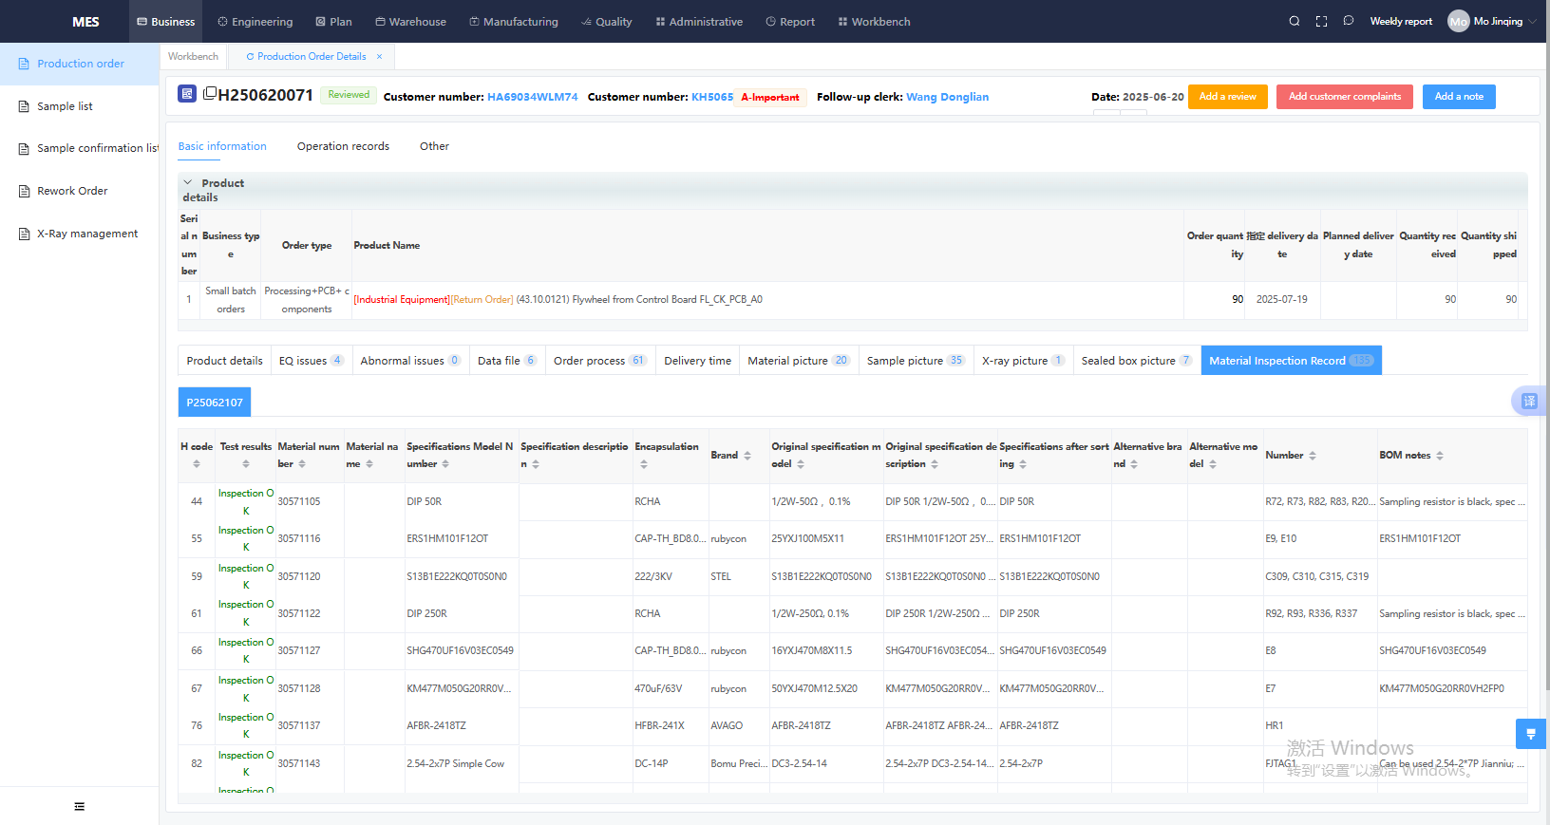
Task: Toggle sorting on BOM notes column
Action: point(1440,456)
